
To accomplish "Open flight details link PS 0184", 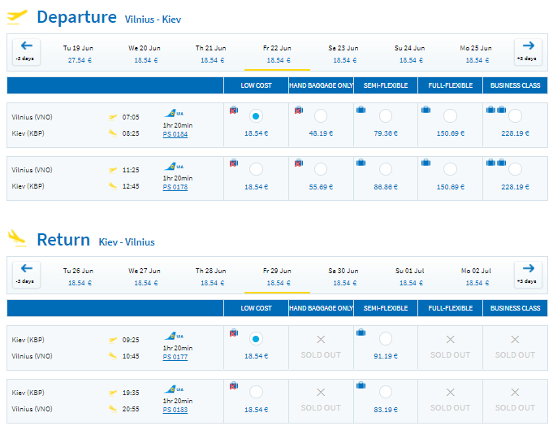I will (175, 134).
